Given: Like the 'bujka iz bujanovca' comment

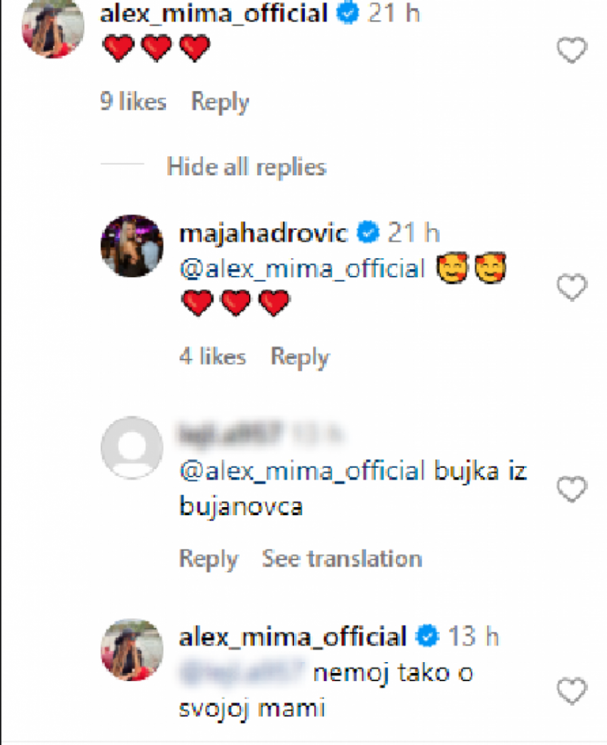Looking at the screenshot, I should click(x=572, y=490).
